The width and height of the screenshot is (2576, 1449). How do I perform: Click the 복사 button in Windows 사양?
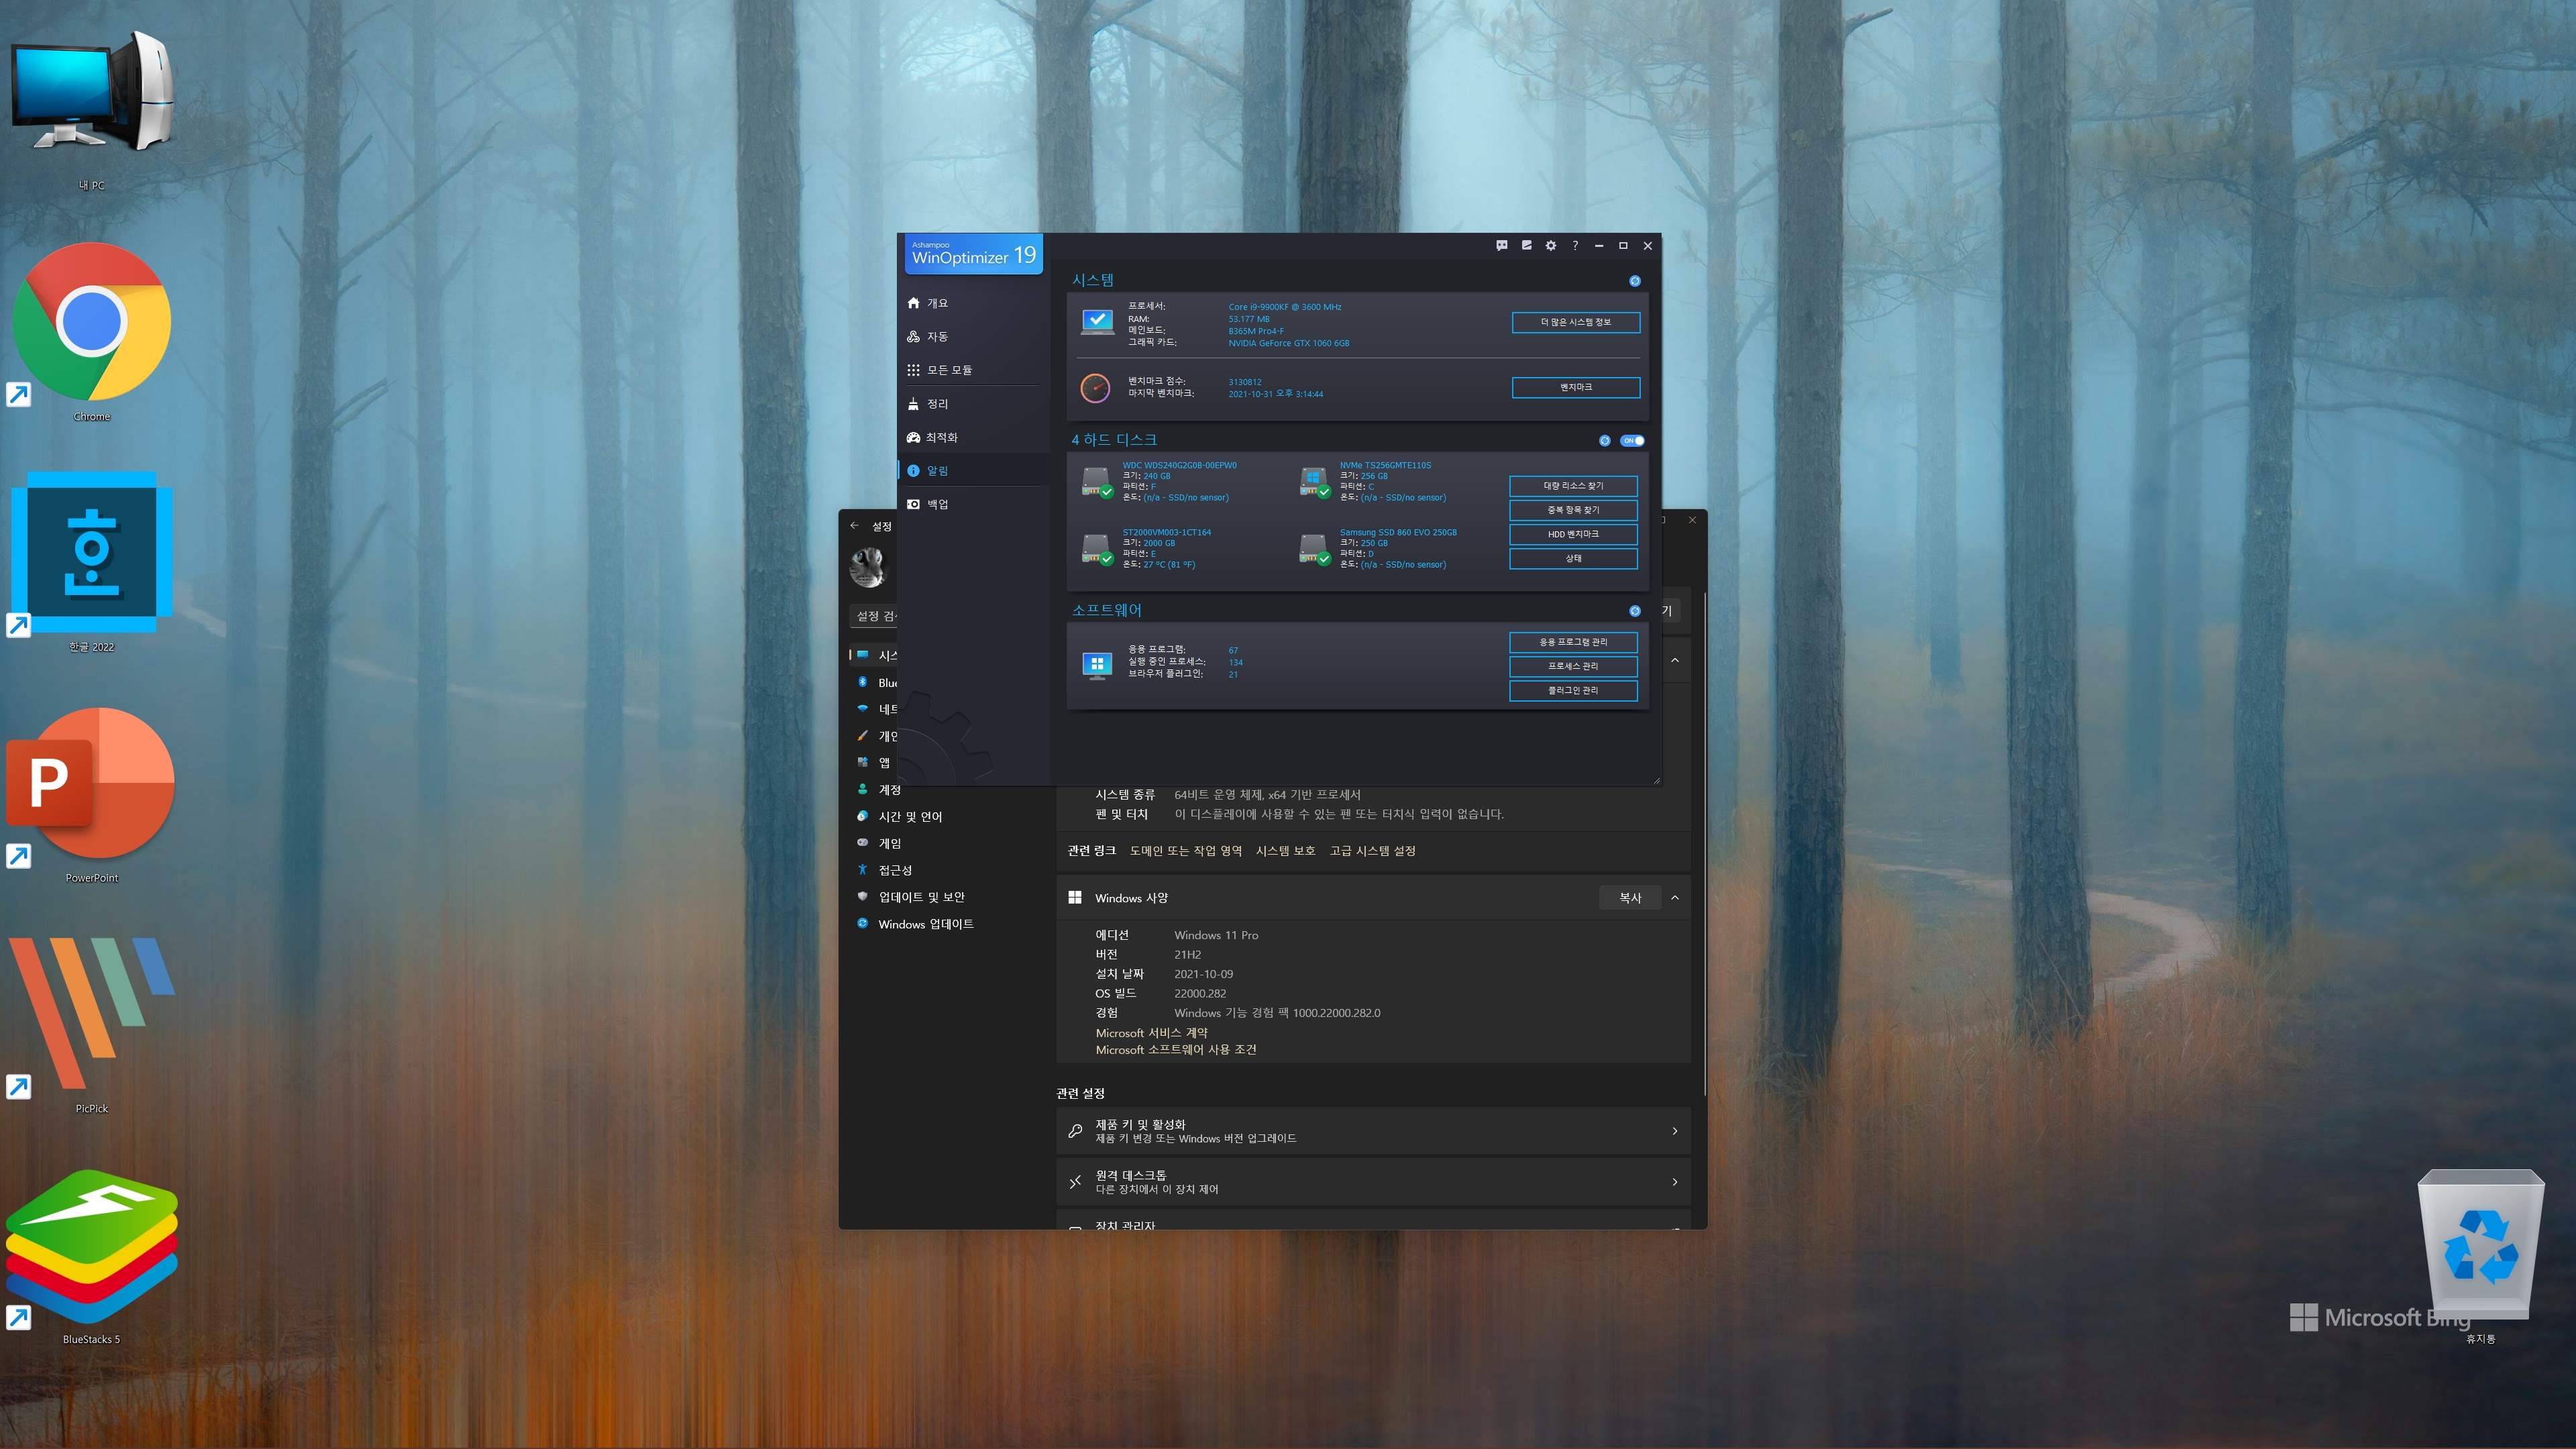point(1630,898)
